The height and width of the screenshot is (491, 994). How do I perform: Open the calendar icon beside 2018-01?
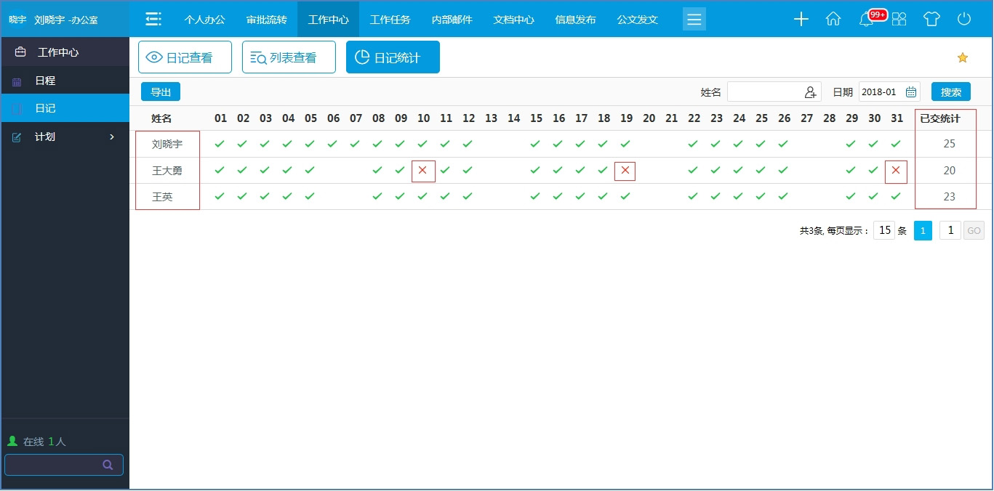point(910,92)
